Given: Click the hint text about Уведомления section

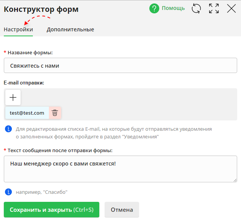Looking at the screenshot, I should tap(114, 133).
